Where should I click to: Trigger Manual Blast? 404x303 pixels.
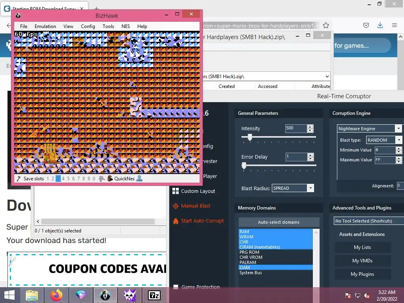(196, 206)
